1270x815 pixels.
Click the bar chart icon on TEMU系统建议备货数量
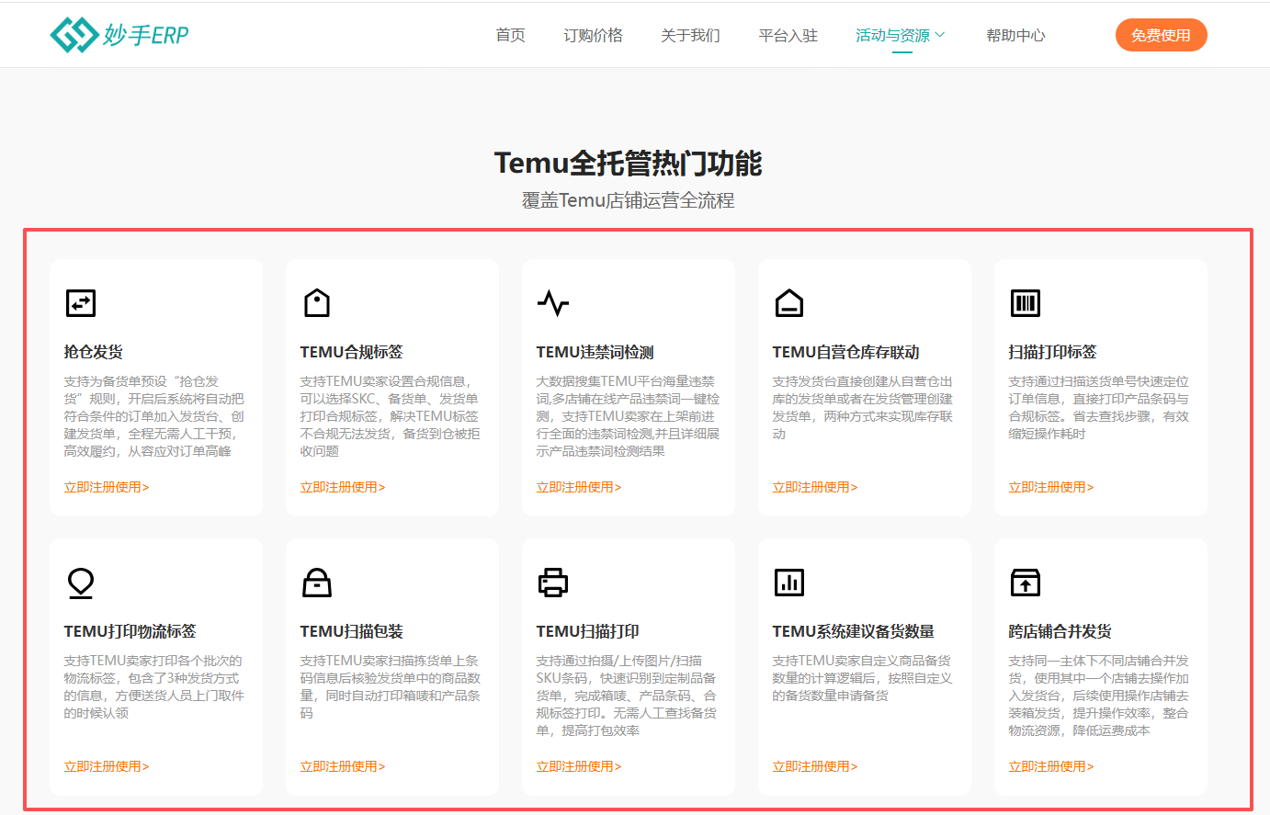(x=788, y=583)
